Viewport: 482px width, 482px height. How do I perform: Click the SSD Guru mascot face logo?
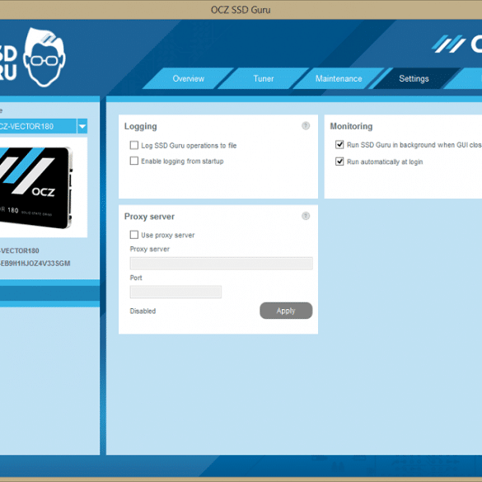point(44,57)
